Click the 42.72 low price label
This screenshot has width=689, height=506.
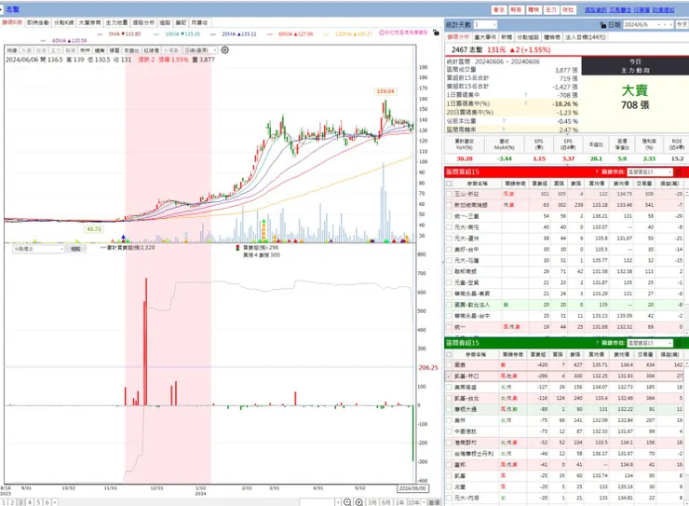coord(94,229)
